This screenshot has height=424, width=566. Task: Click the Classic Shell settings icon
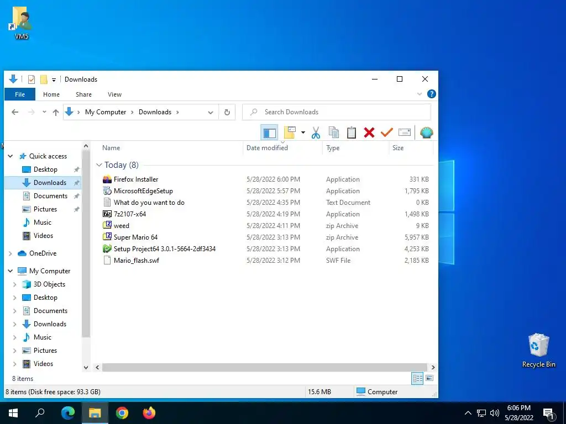tap(427, 132)
